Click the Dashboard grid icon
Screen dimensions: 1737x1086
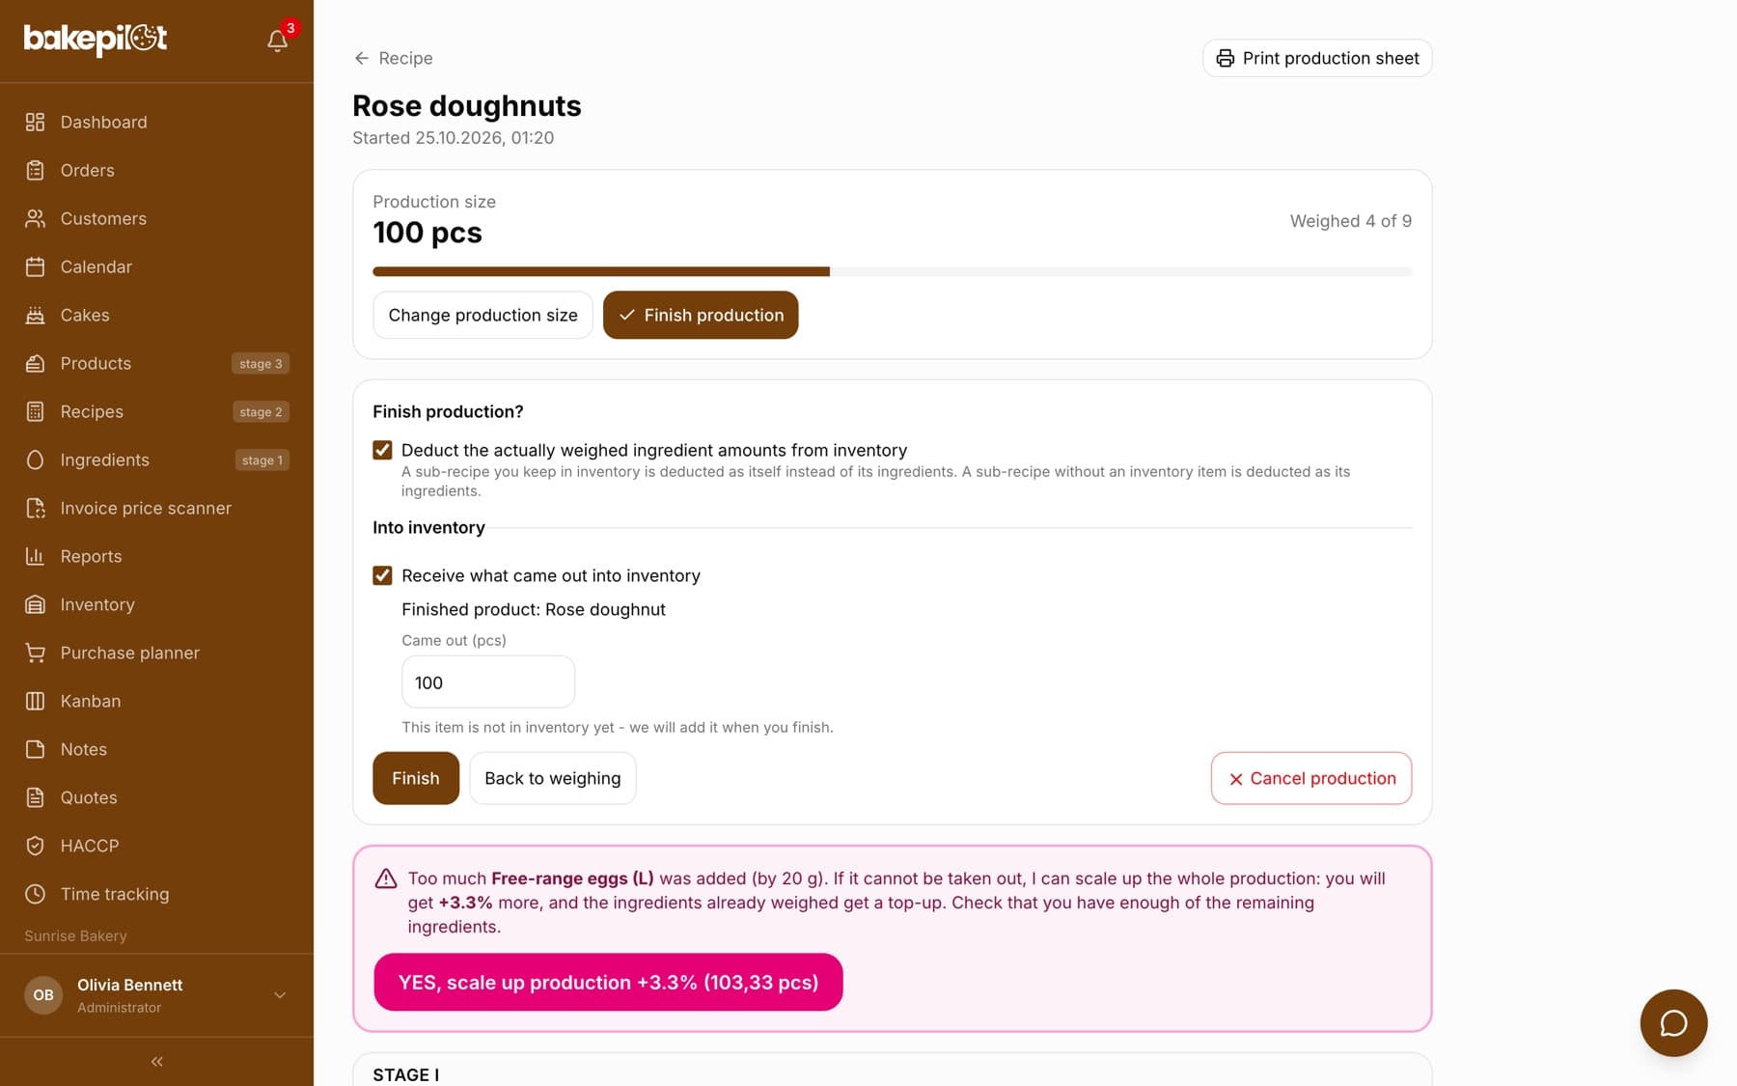35,122
